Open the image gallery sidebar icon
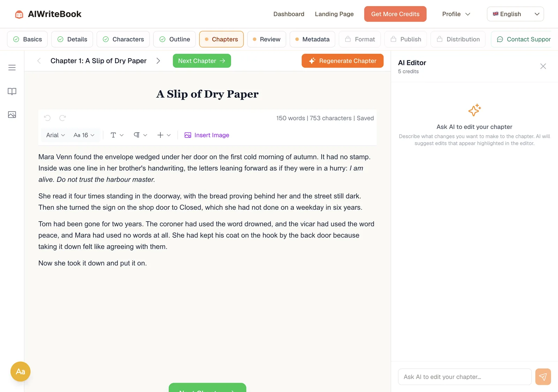The image size is (558, 392). 12,115
